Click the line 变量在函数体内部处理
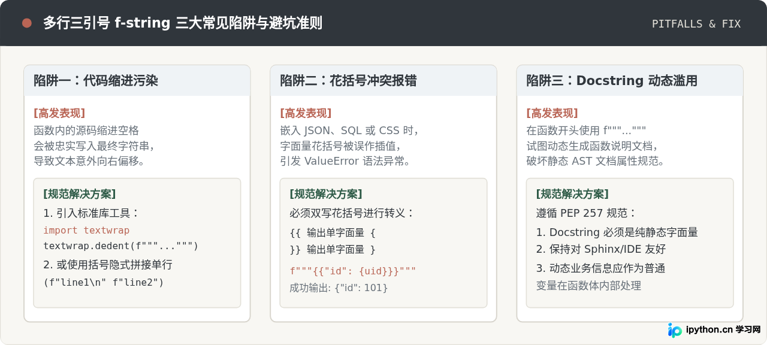The width and height of the screenshot is (767, 345). pyautogui.click(x=588, y=286)
